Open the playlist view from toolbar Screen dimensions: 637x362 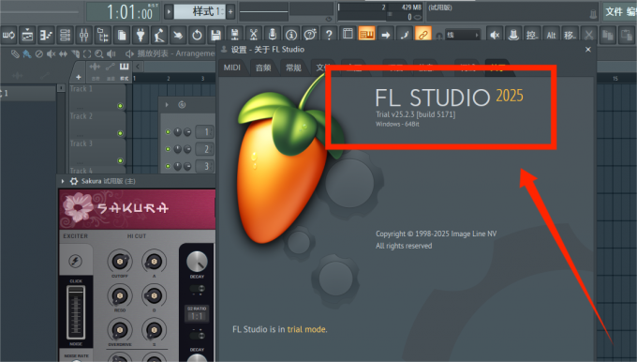click(27, 35)
